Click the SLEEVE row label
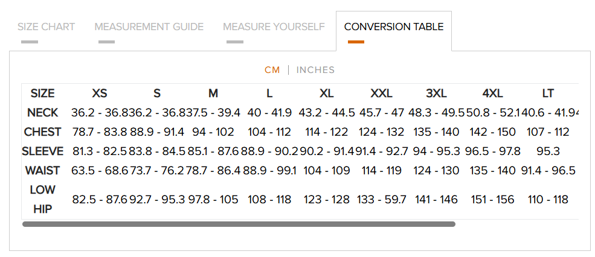The width and height of the screenshot is (595, 257). pos(43,151)
